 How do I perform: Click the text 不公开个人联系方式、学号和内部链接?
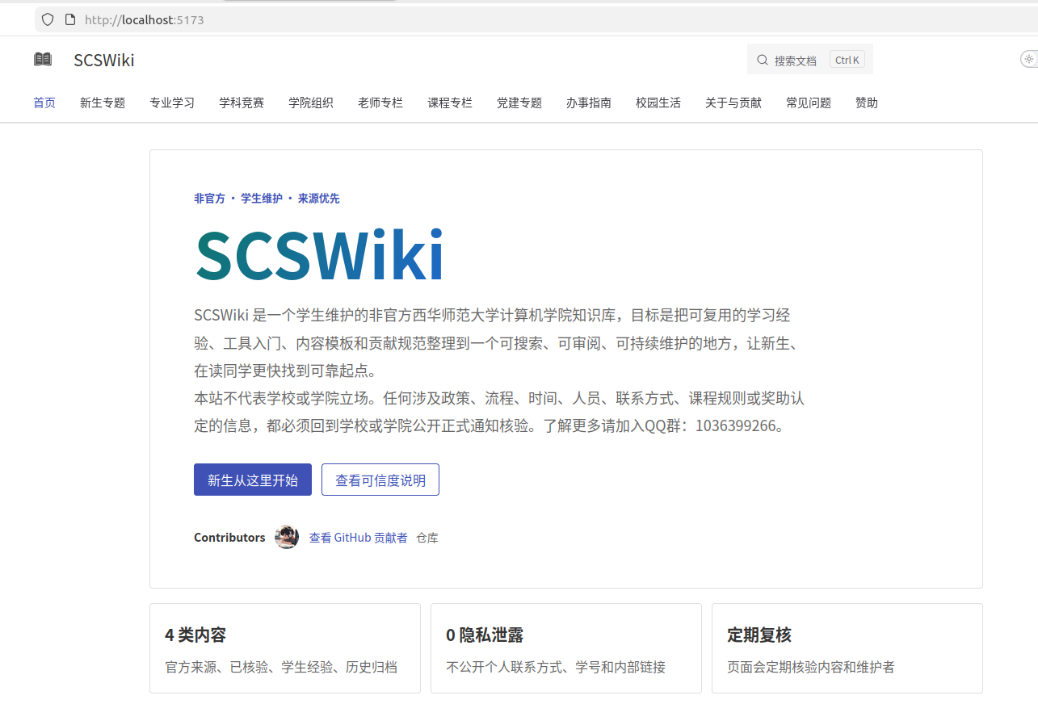(556, 668)
